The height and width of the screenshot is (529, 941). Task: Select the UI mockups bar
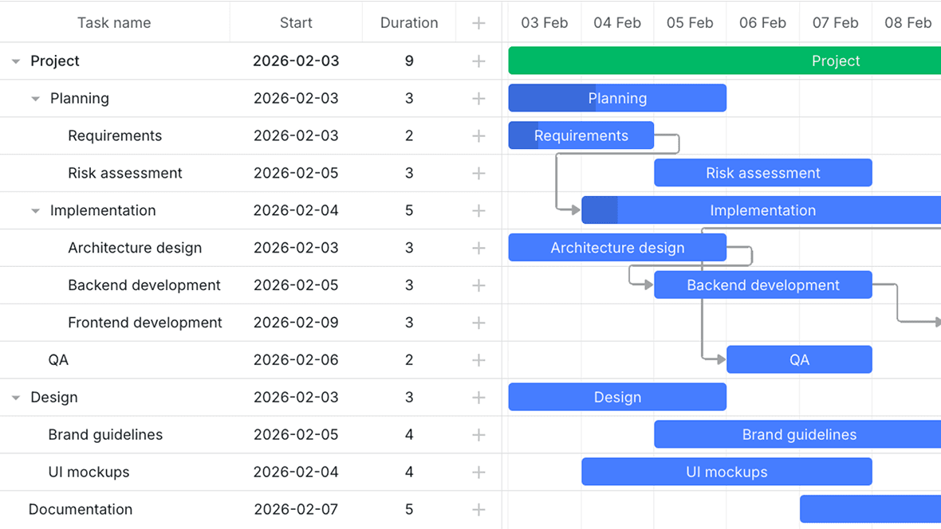[x=726, y=472]
